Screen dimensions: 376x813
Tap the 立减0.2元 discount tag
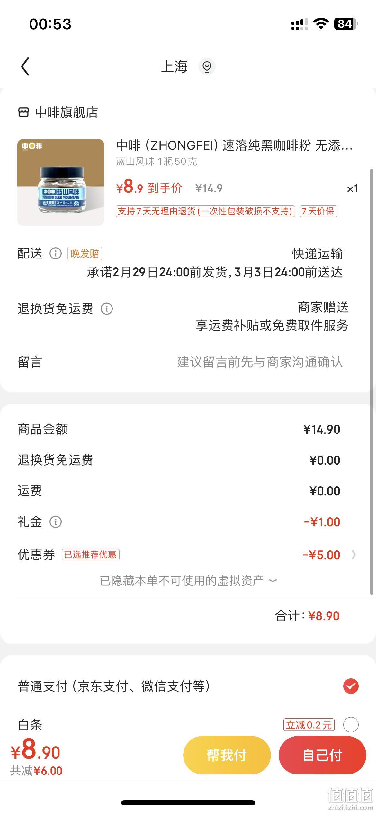(309, 725)
